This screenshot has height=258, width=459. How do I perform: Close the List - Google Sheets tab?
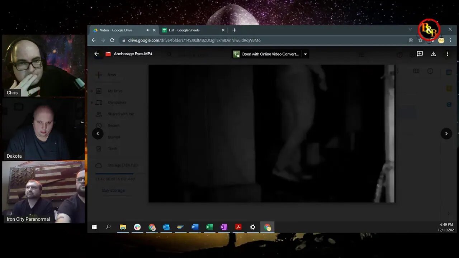pyautogui.click(x=223, y=30)
